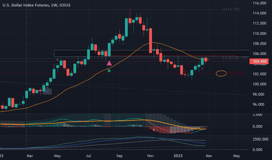Click the small gray triangle under February 2023 candles
This screenshot has width=272, height=160.
[202, 68]
